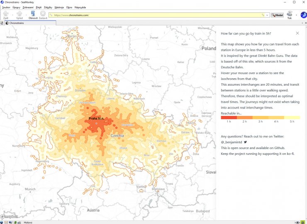307x224 pixels.
Task: Open the Back button history dropdown arrow
Action: [x=12, y=15]
